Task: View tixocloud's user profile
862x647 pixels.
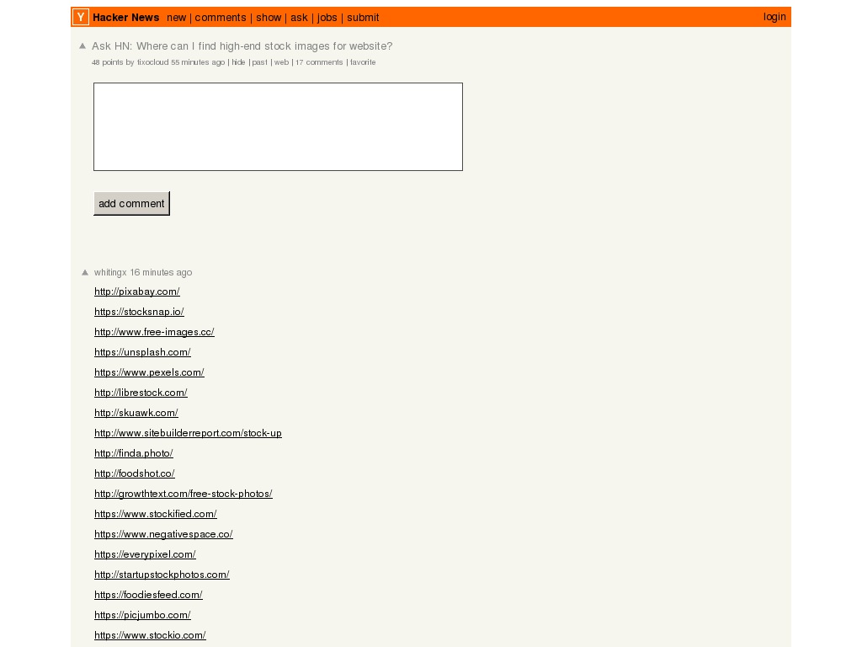Action: pos(153,62)
